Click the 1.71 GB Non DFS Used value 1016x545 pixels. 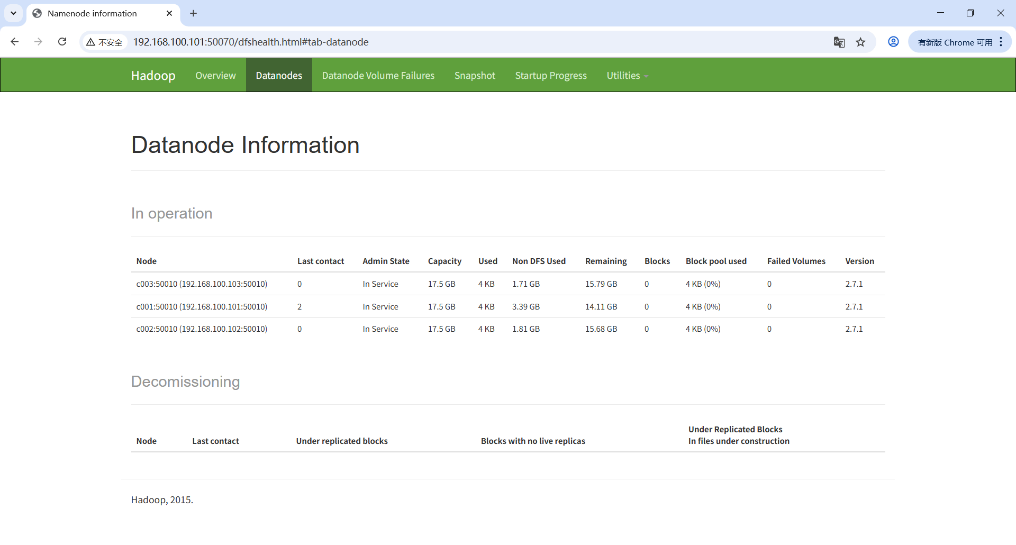coord(526,284)
